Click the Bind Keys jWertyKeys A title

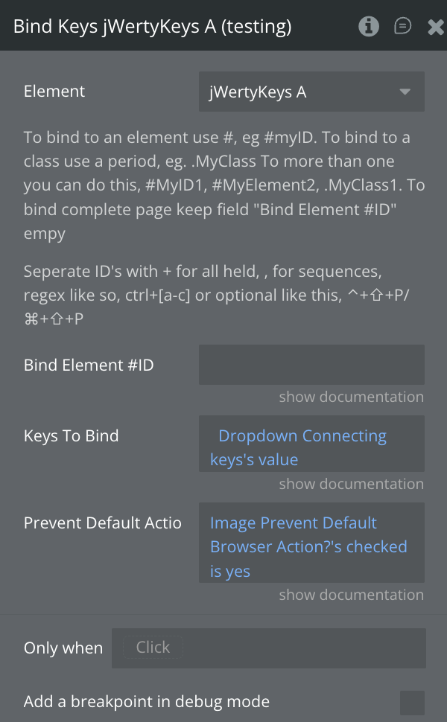[x=153, y=27]
